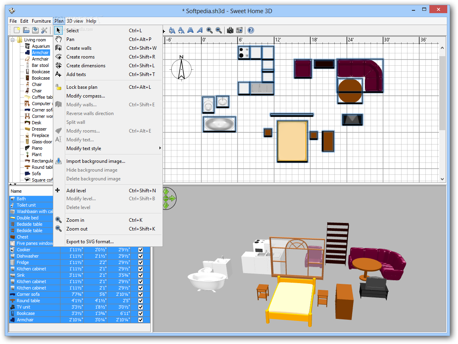Select Fireplace in the catalog tree

pyautogui.click(x=40, y=135)
